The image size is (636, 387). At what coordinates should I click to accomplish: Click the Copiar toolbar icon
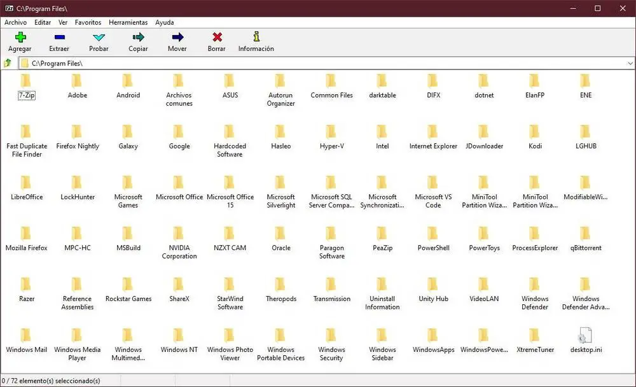tap(138, 38)
